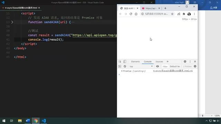Select VS Code editor tab for html file
Viewport: 221px width, 124px height.
21,8
